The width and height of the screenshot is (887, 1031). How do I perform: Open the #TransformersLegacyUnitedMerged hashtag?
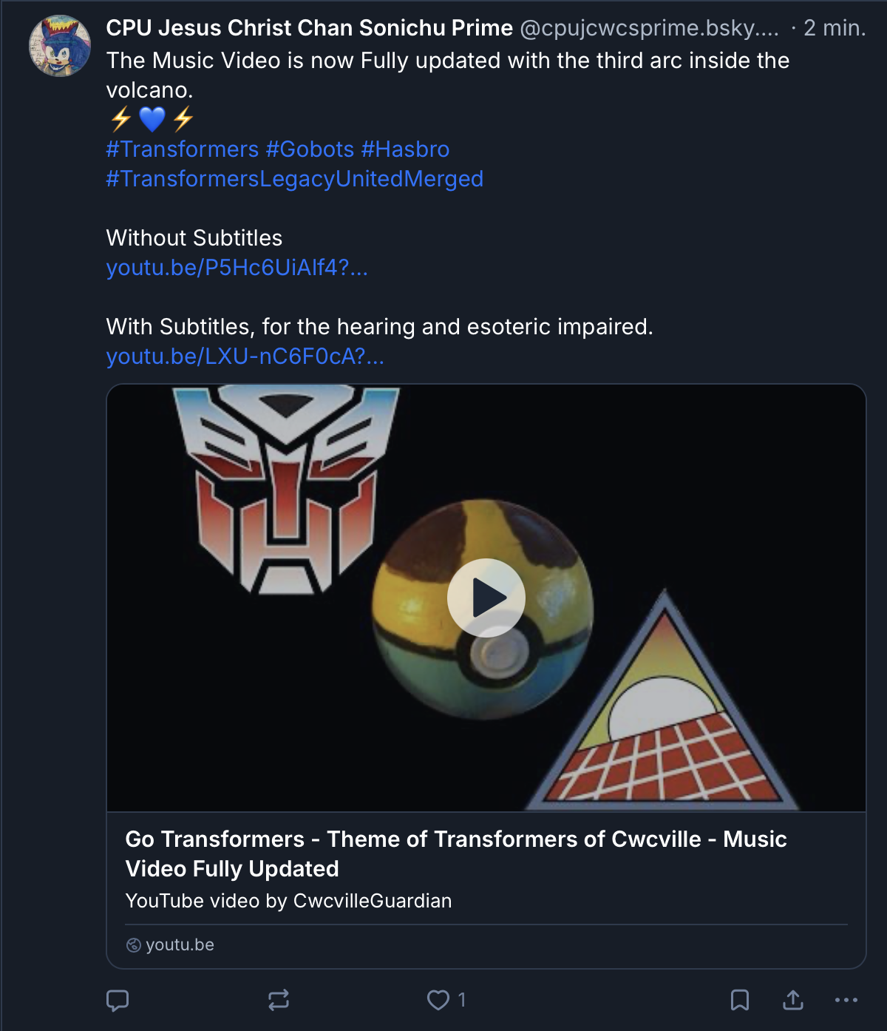(295, 179)
